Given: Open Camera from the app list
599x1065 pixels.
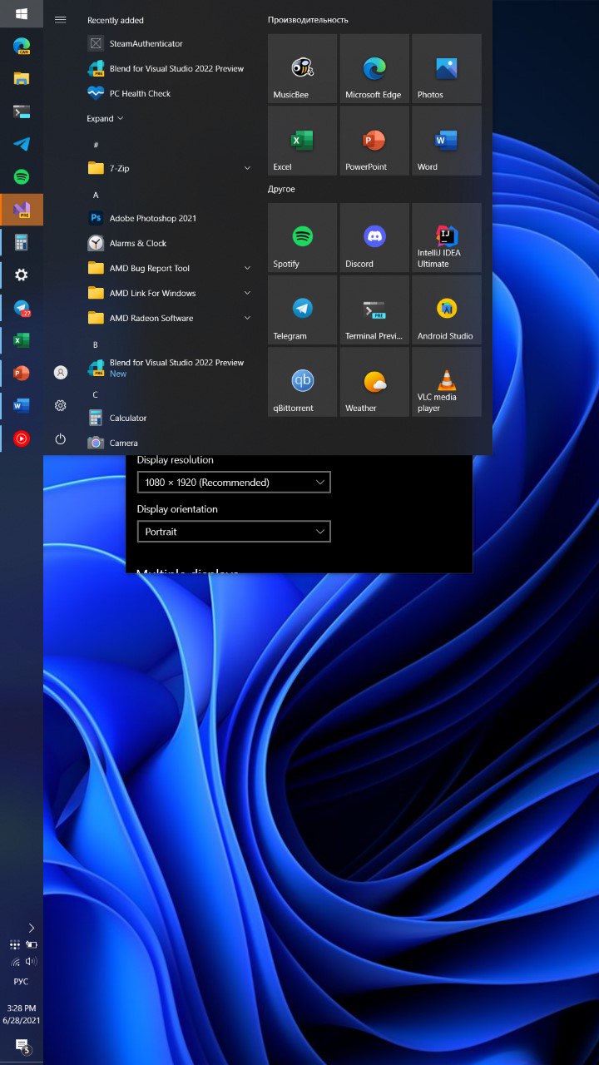Looking at the screenshot, I should tap(170, 443).
